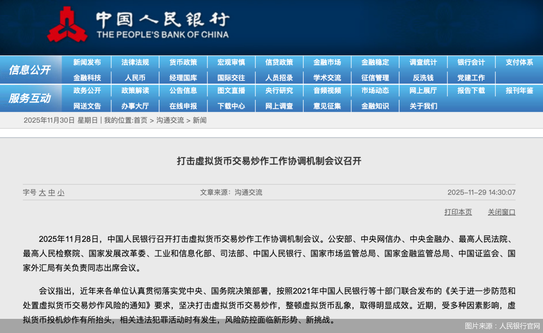Screen dimensions: 543x333
Task: Open the 新闻发布 menu item
Action: 87,62
